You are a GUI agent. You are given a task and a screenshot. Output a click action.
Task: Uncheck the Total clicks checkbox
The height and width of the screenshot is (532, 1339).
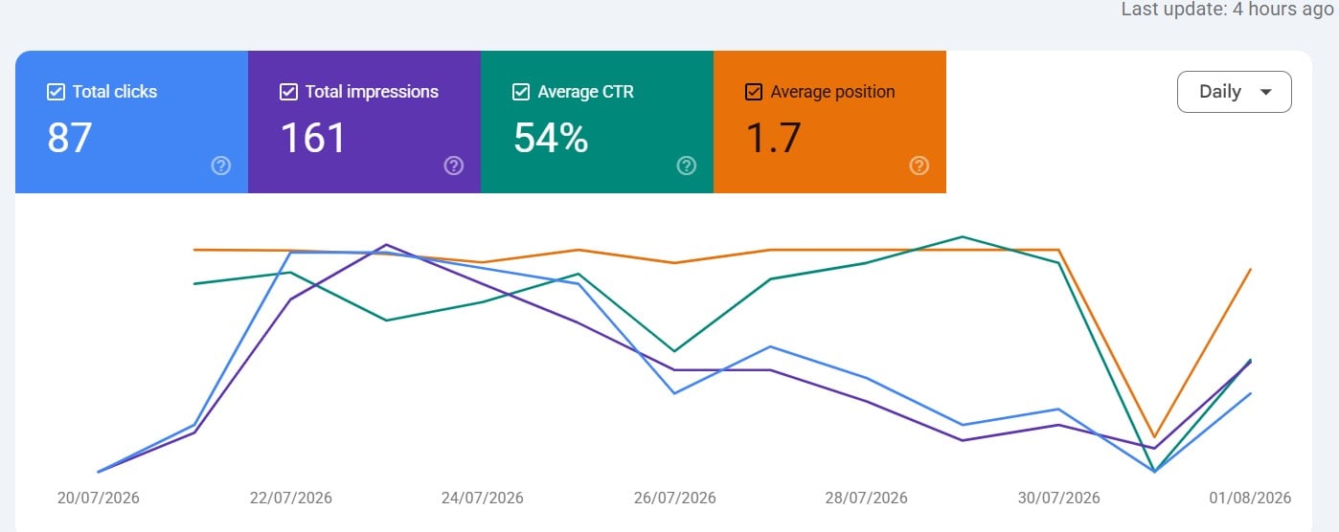(x=56, y=92)
